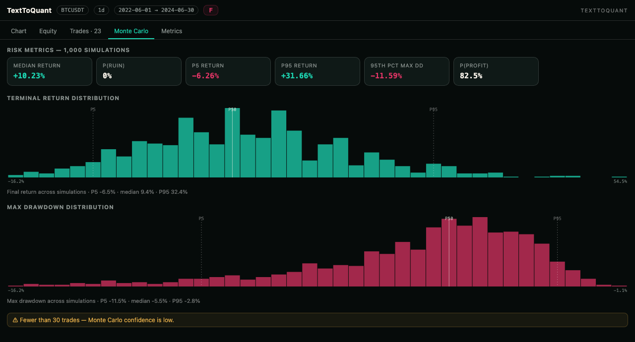Click the max drawdown summary caption

pyautogui.click(x=104, y=301)
